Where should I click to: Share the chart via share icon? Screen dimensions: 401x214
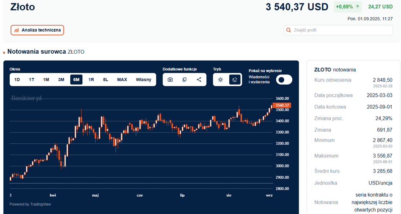pyautogui.click(x=199, y=80)
